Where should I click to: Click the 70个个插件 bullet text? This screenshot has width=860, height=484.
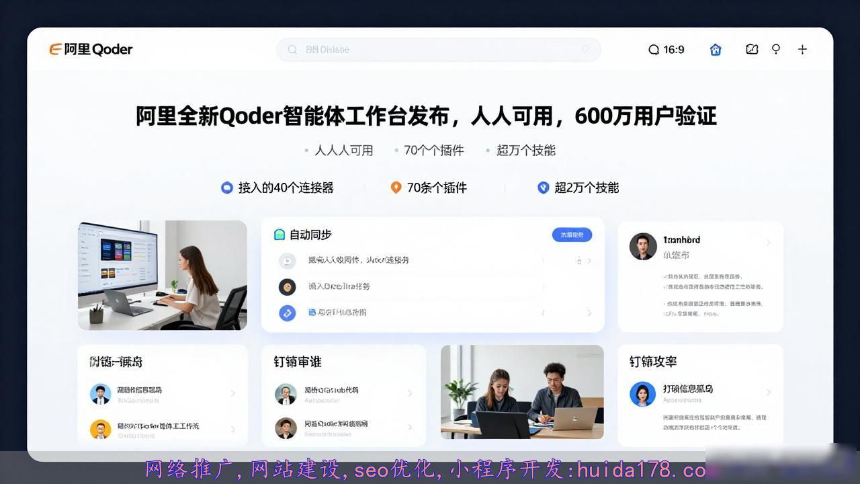click(x=434, y=151)
